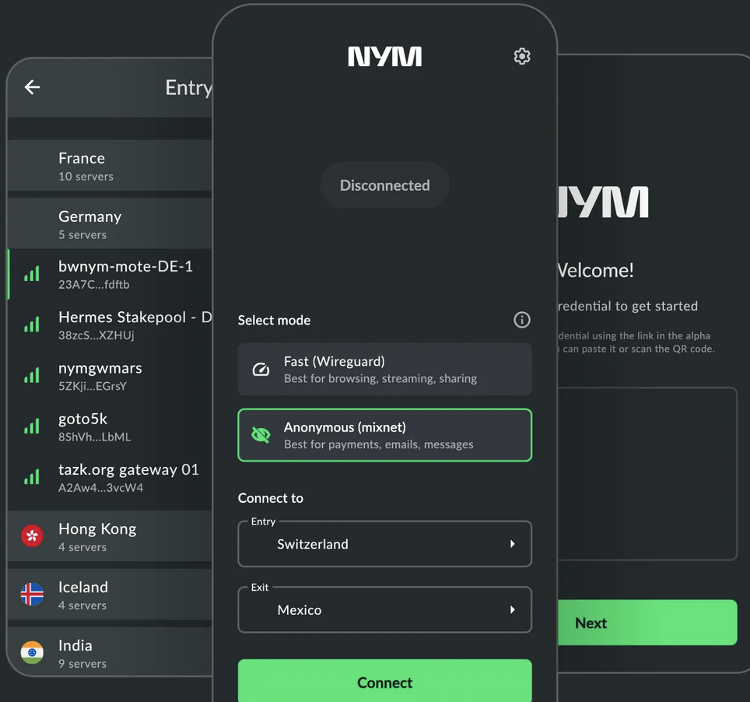Click the credential input box on Welcome screen
The height and width of the screenshot is (702, 750).
[647, 473]
